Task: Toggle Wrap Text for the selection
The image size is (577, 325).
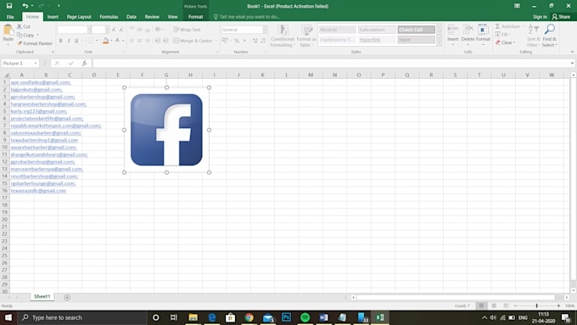Action: pos(188,30)
